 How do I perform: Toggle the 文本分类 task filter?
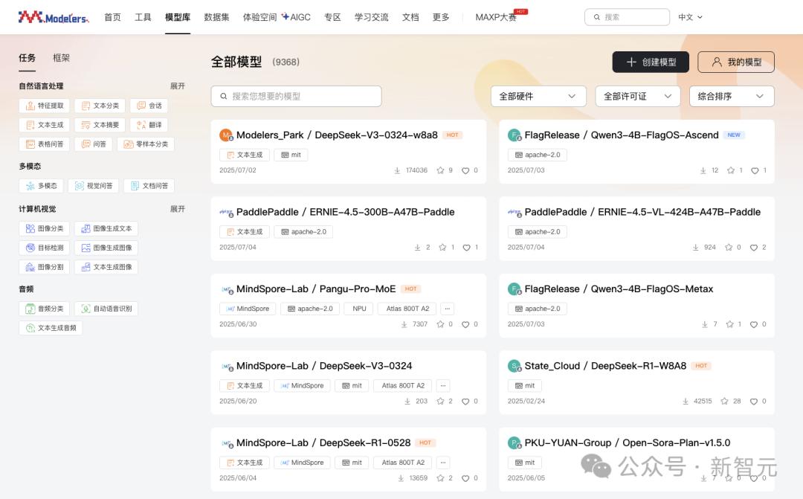(100, 106)
